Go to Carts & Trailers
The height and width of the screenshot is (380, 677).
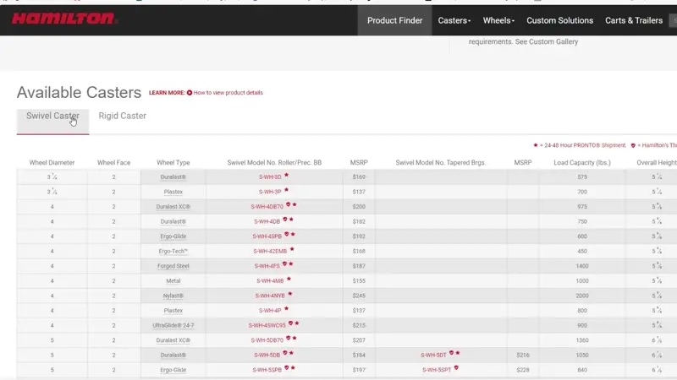pyautogui.click(x=633, y=20)
